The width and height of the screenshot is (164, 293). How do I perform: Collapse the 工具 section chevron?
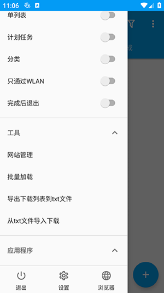click(115, 133)
